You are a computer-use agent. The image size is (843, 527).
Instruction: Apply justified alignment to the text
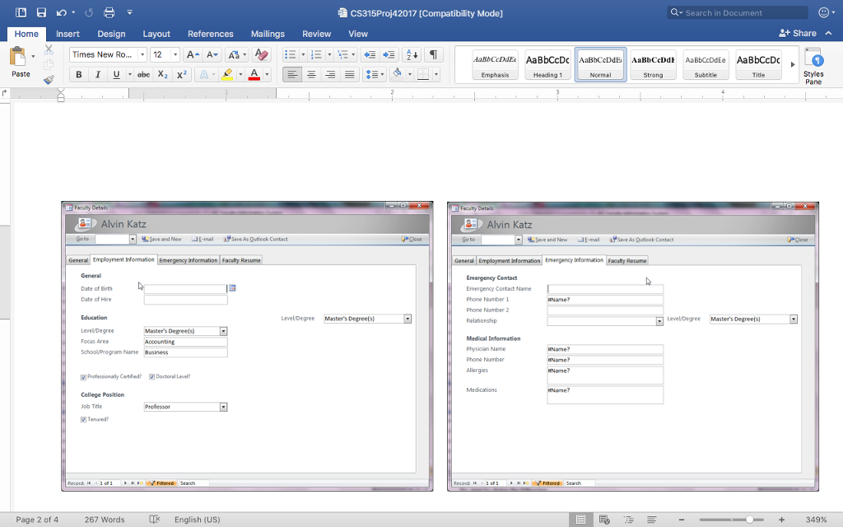(347, 73)
